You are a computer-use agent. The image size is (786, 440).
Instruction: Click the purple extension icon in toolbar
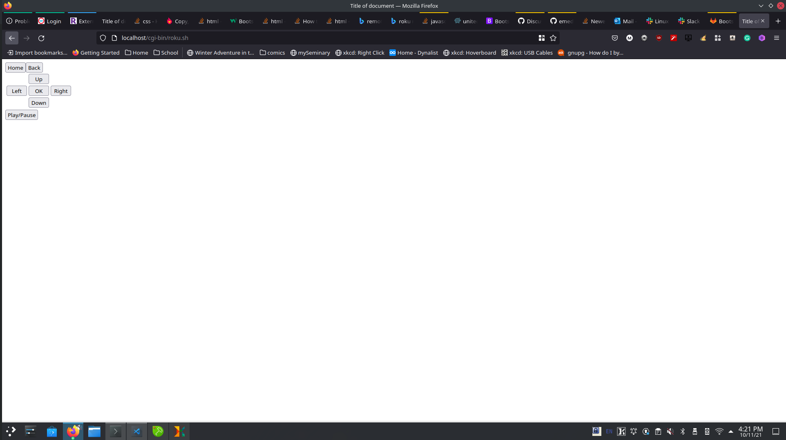click(x=762, y=38)
